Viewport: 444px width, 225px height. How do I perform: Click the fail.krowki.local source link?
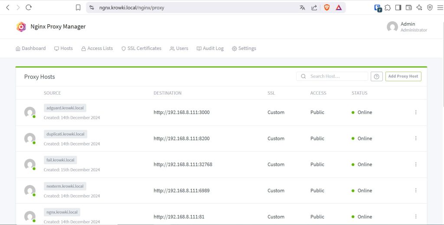point(60,160)
